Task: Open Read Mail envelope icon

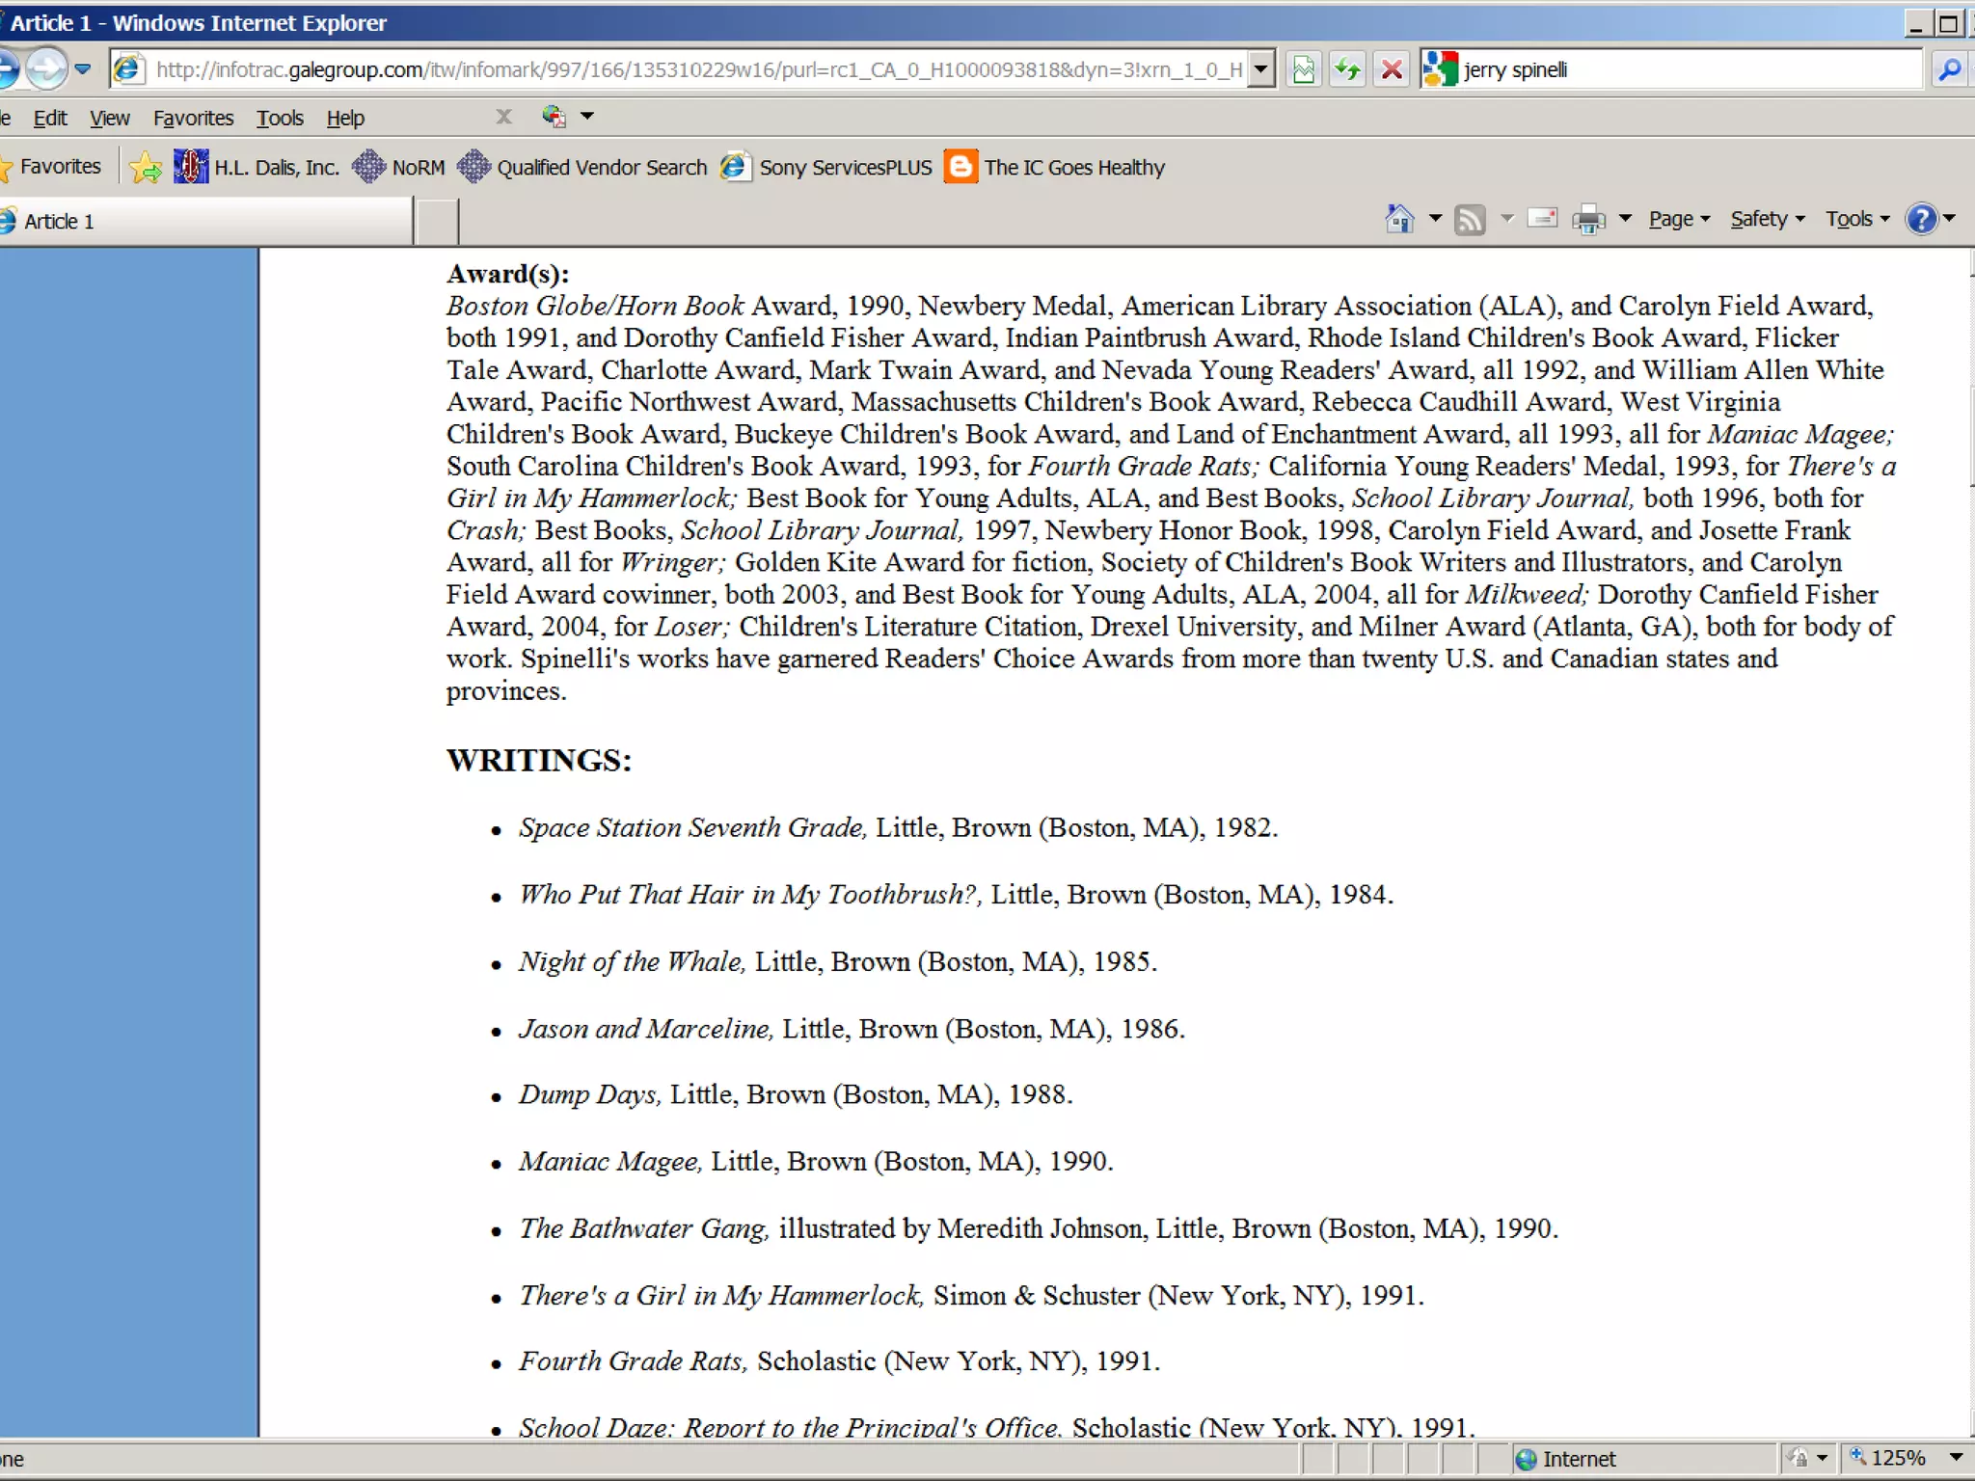Action: click(x=1542, y=220)
